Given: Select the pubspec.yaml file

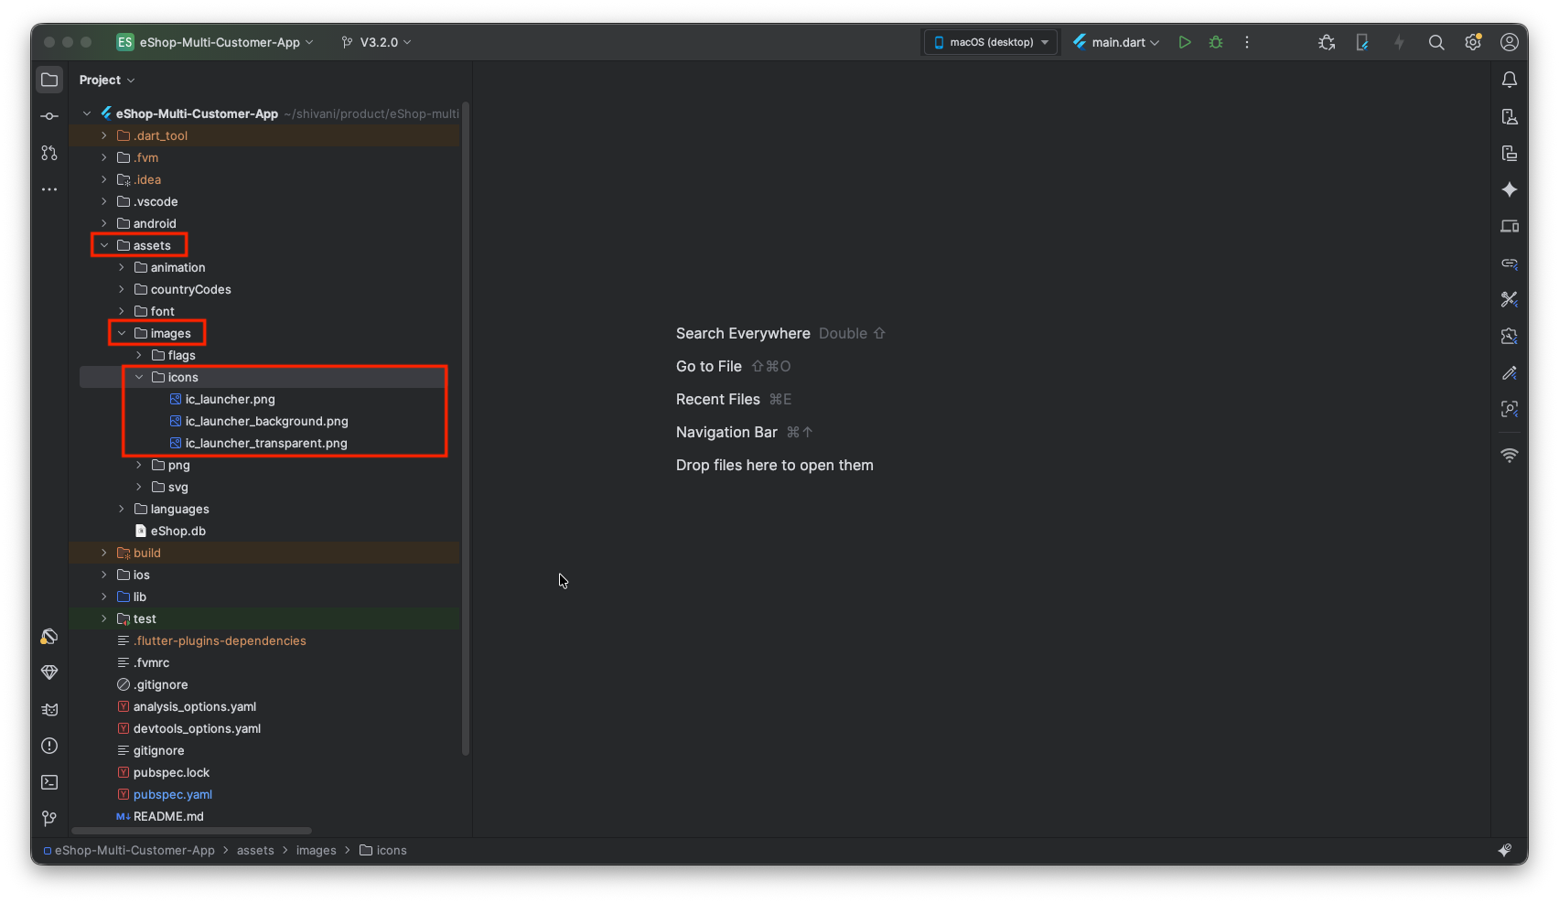Looking at the screenshot, I should tap(173, 794).
